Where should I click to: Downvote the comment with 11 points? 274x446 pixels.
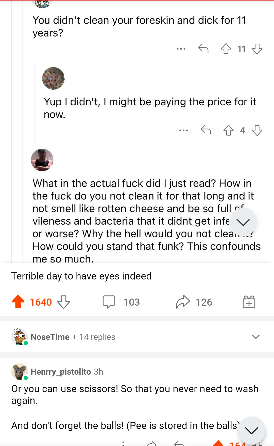coord(257,49)
